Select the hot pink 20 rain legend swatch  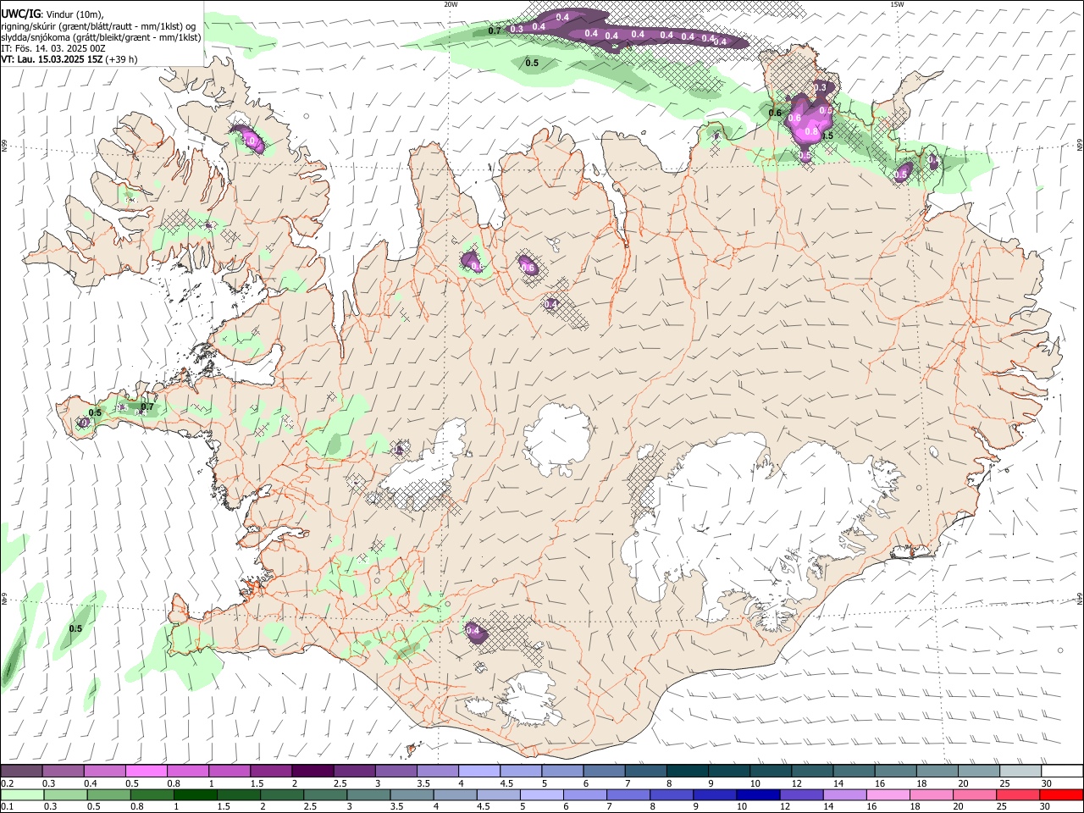(x=976, y=795)
